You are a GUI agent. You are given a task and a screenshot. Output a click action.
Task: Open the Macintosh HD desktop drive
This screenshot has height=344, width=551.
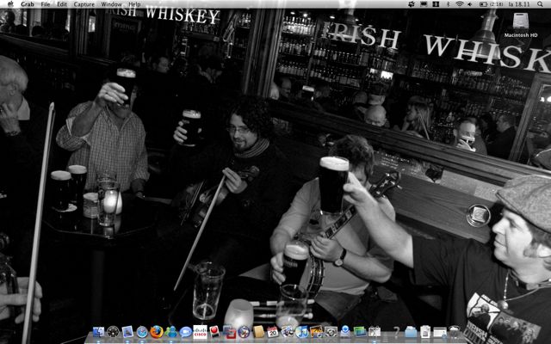521,24
